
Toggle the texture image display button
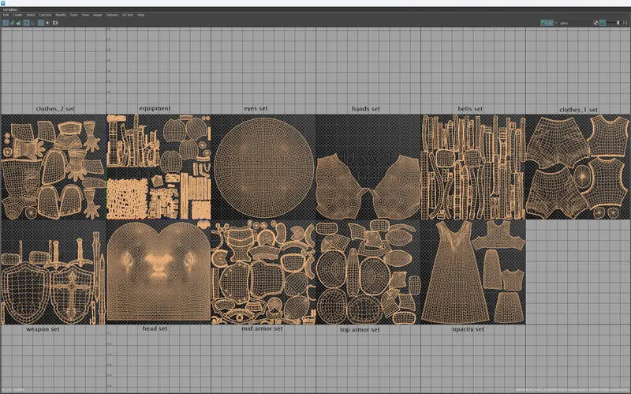[543, 23]
